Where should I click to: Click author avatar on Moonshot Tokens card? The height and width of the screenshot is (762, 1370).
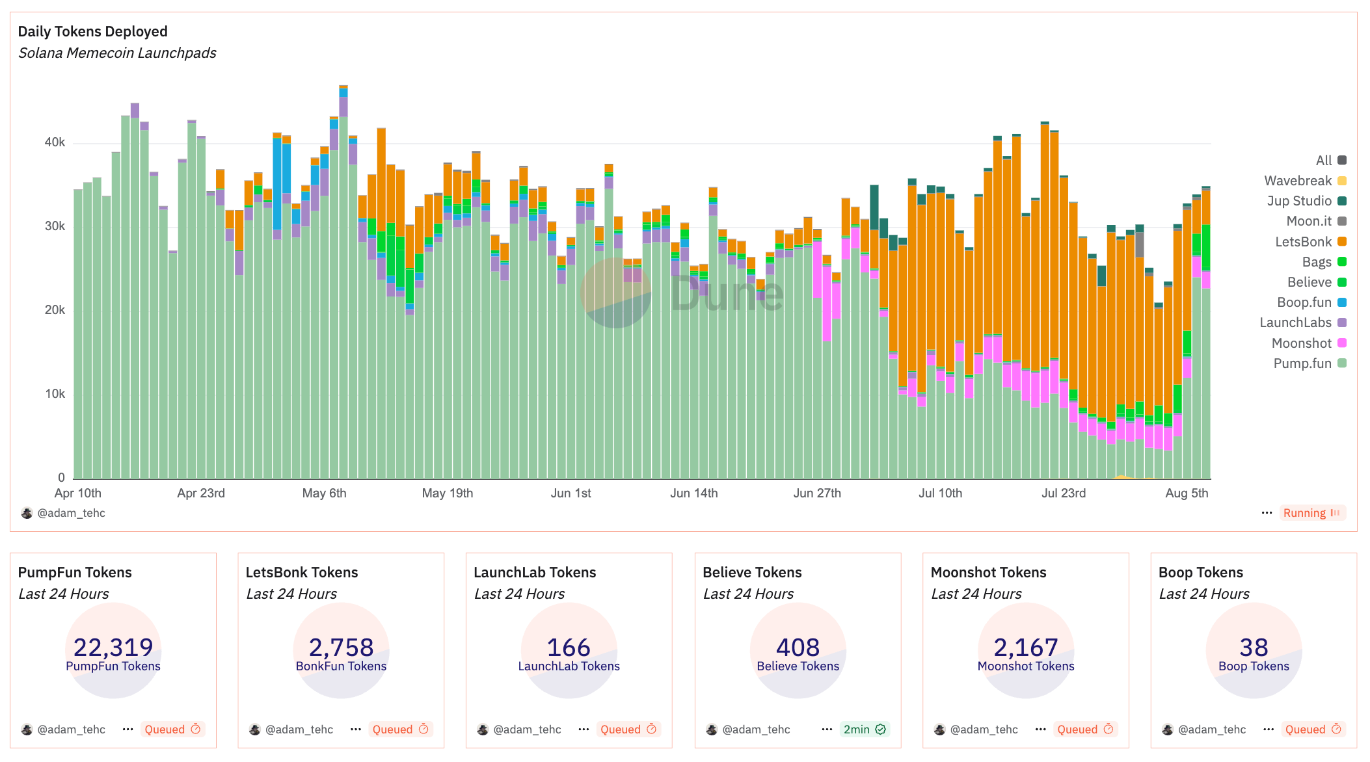pyautogui.click(x=939, y=729)
